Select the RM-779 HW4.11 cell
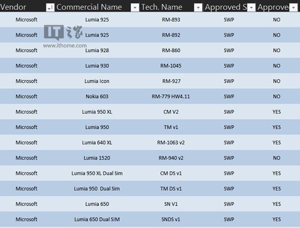The image size is (300, 228). pos(171,96)
